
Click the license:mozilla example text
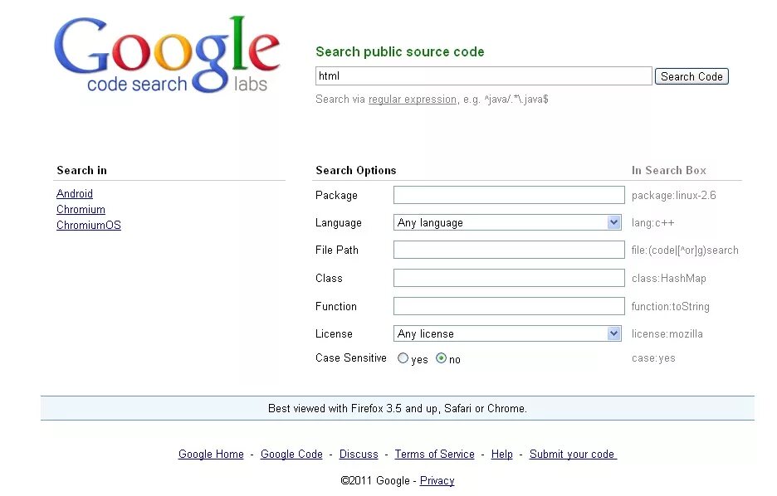[x=667, y=334]
